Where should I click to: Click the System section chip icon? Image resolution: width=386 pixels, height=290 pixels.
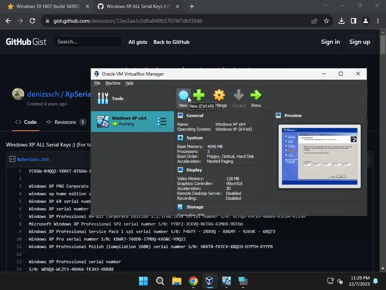[x=180, y=138]
